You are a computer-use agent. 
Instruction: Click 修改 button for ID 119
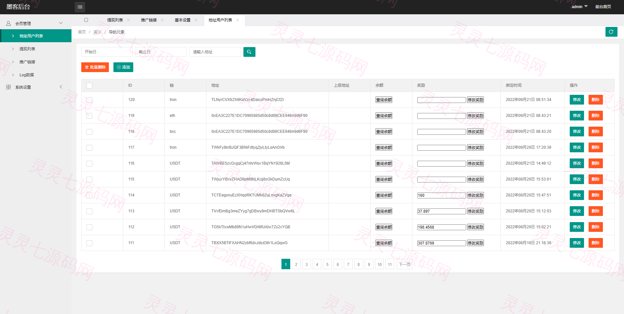coord(577,116)
